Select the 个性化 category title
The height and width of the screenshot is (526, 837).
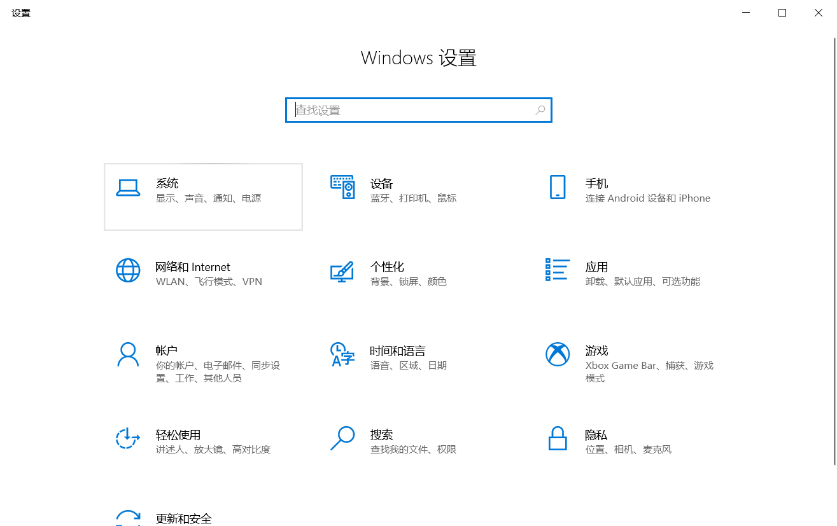click(387, 267)
